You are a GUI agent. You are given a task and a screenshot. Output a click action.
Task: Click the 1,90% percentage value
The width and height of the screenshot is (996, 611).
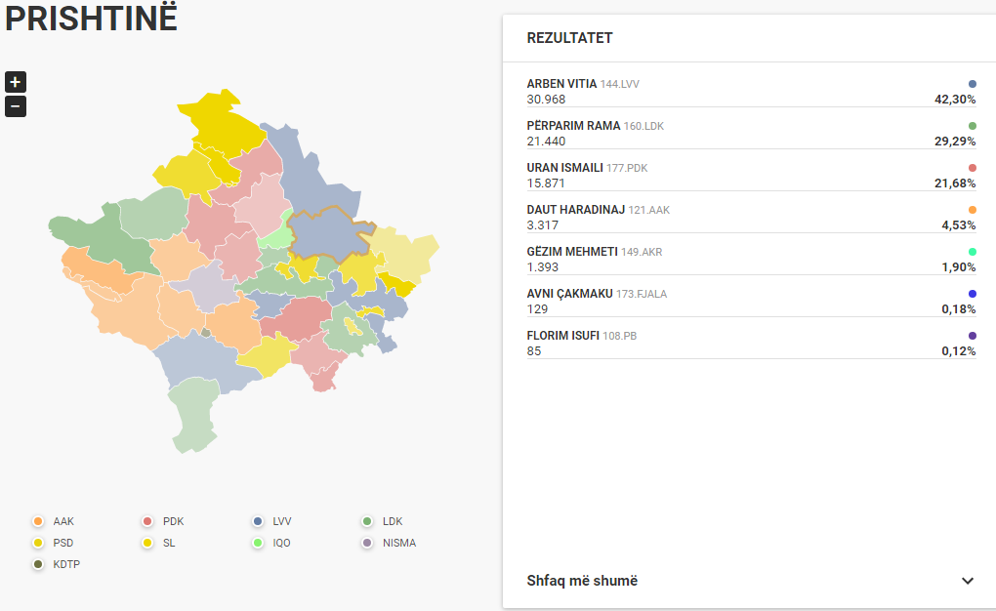959,266
